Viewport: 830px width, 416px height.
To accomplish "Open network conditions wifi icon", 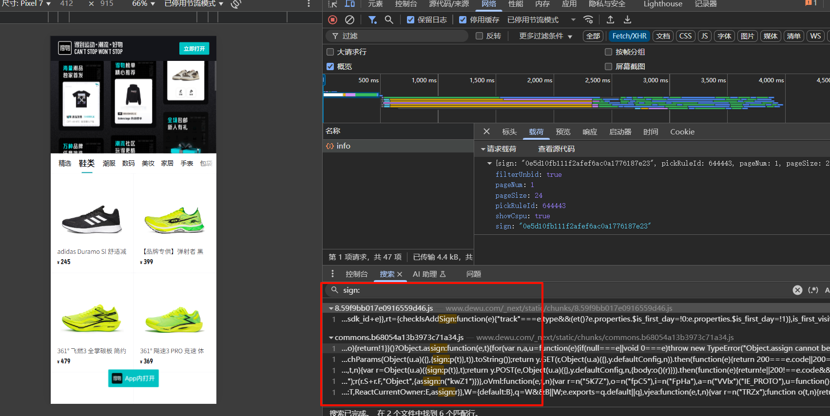I will 588,20.
